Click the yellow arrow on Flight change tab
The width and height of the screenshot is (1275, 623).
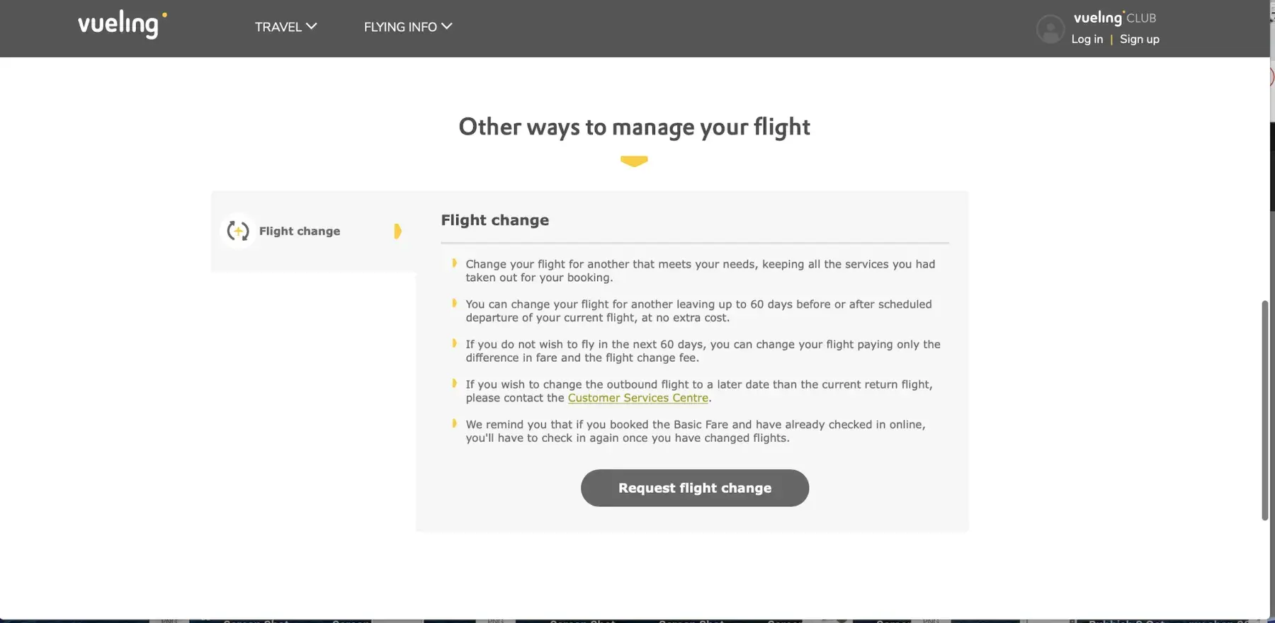click(x=397, y=232)
